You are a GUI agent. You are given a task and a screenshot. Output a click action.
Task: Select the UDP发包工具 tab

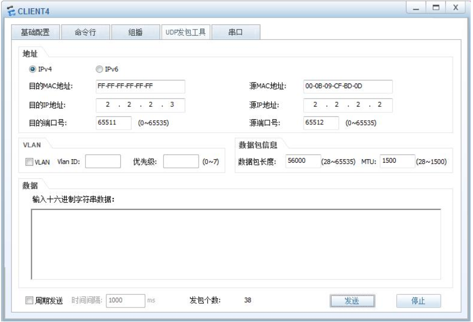pos(186,32)
